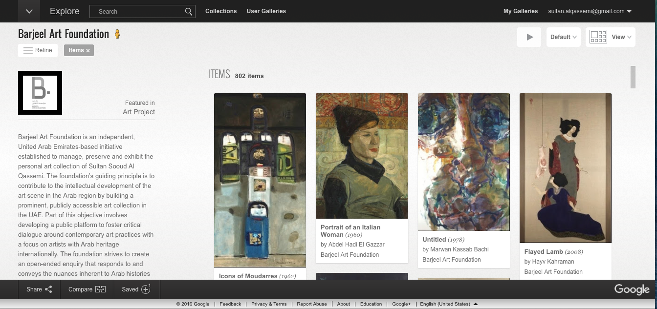Expand the sultan.alqassemi@gmail.com account dropdown
Viewport: 657px width, 309px height.
(590, 11)
